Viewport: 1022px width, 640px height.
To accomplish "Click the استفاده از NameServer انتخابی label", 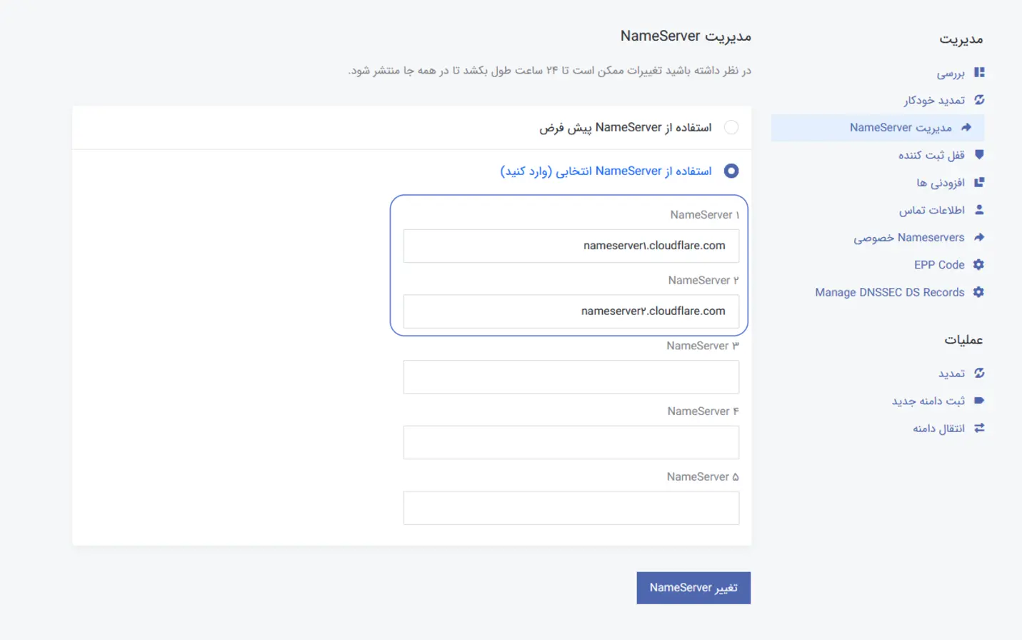I will click(x=606, y=171).
